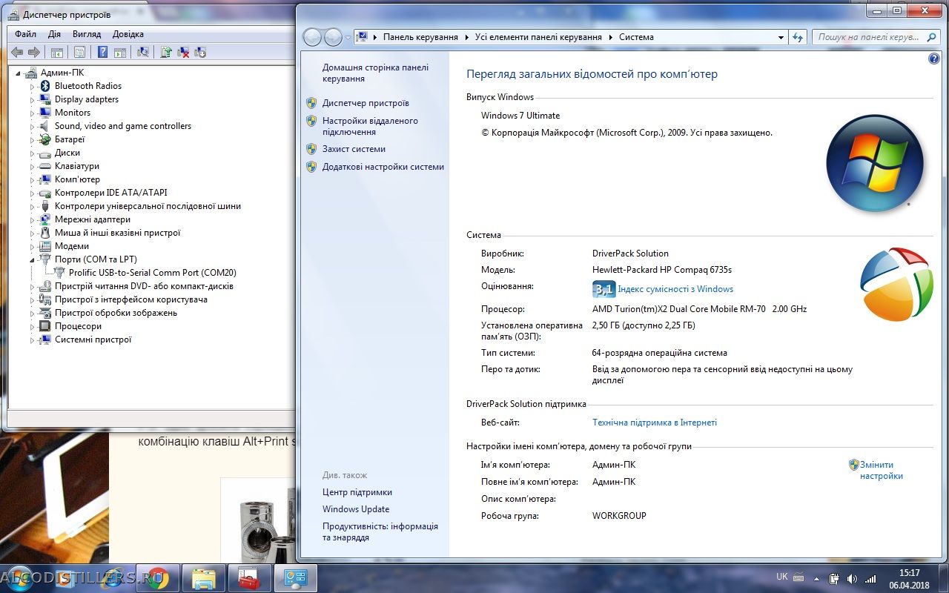The image size is (949, 593).
Task: Click the Forward arrow in Device Manager toolbar
Action: (33, 52)
